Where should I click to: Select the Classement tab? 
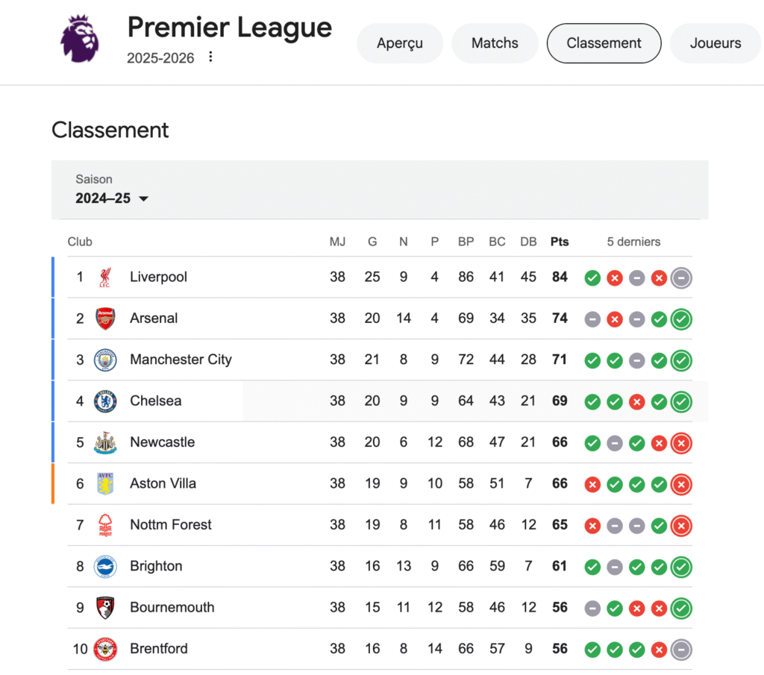pos(604,43)
